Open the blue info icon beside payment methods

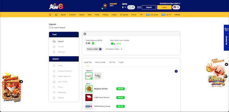(x=176, y=71)
